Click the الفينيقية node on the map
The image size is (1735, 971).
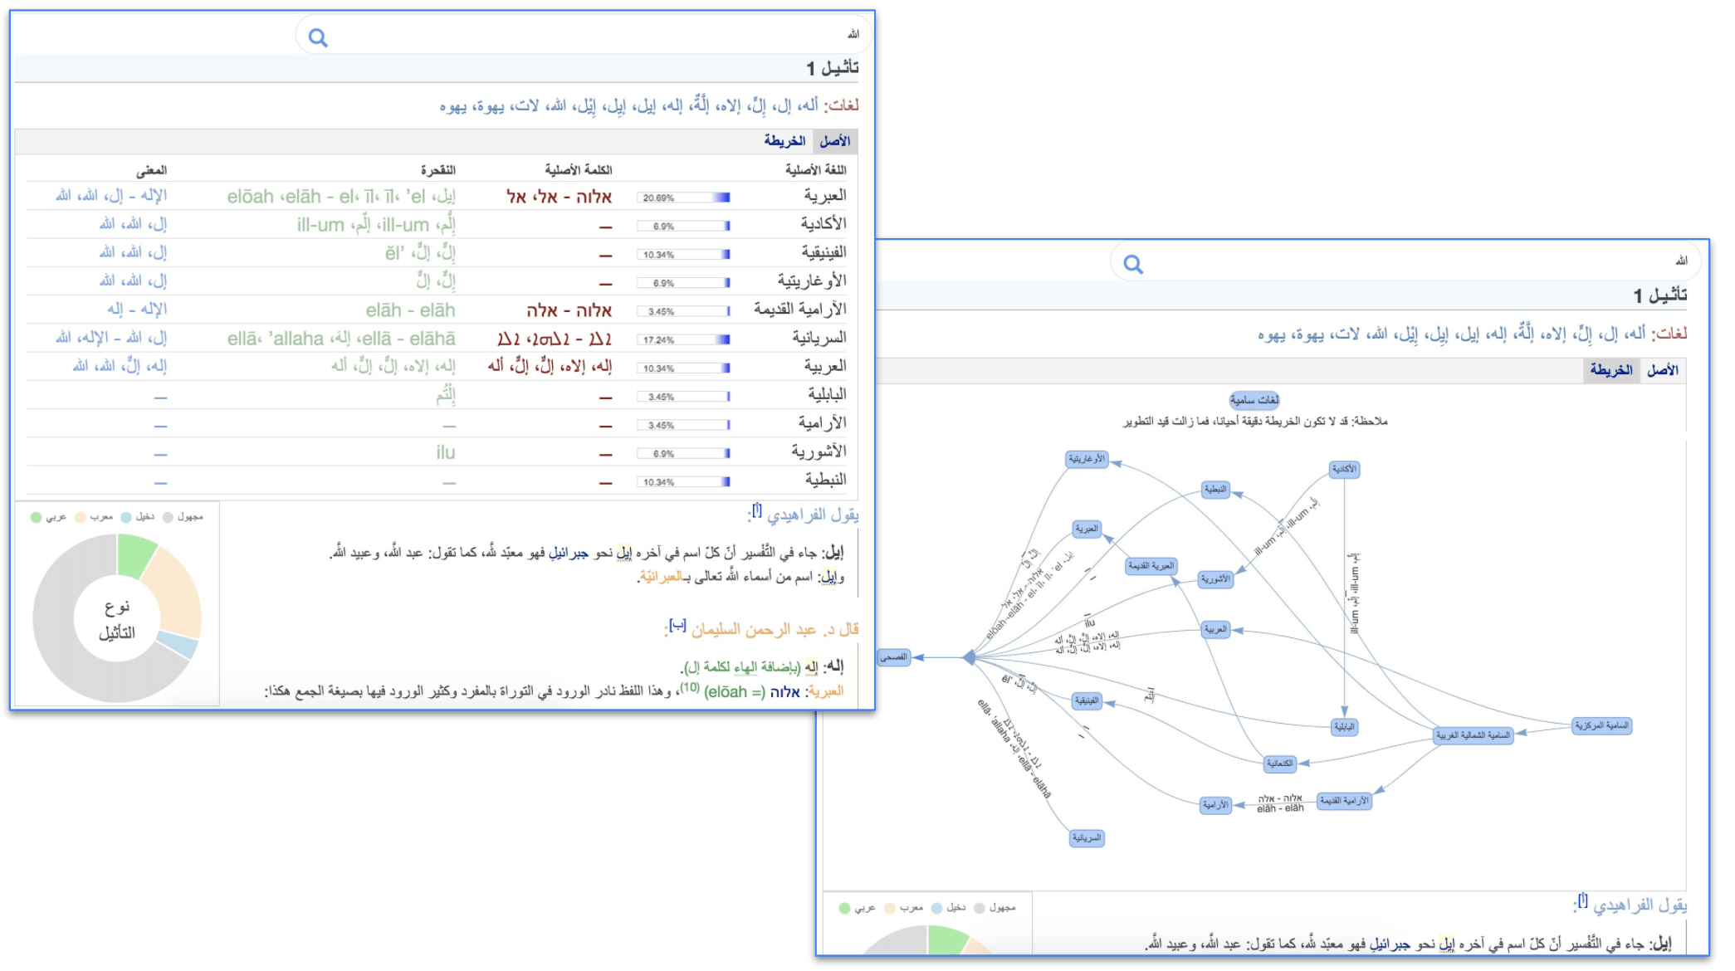click(x=1087, y=700)
